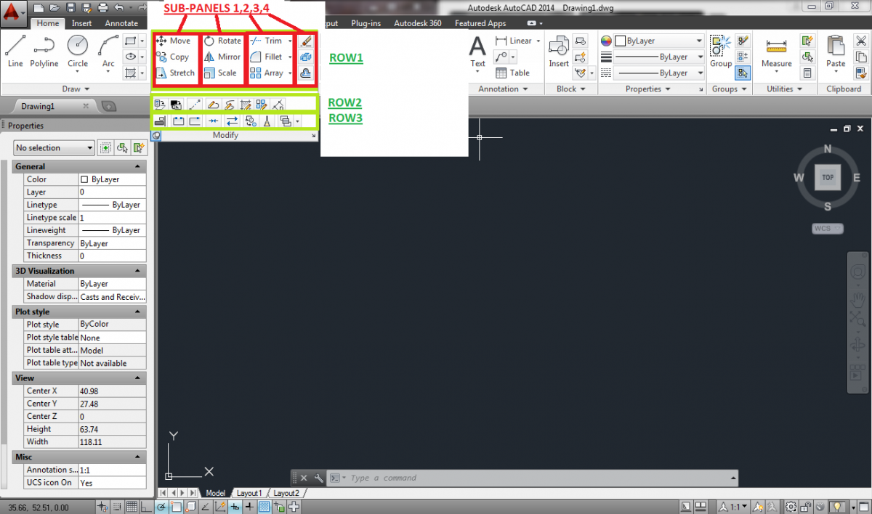Toggle Grid Display in status bar

[x=132, y=507]
